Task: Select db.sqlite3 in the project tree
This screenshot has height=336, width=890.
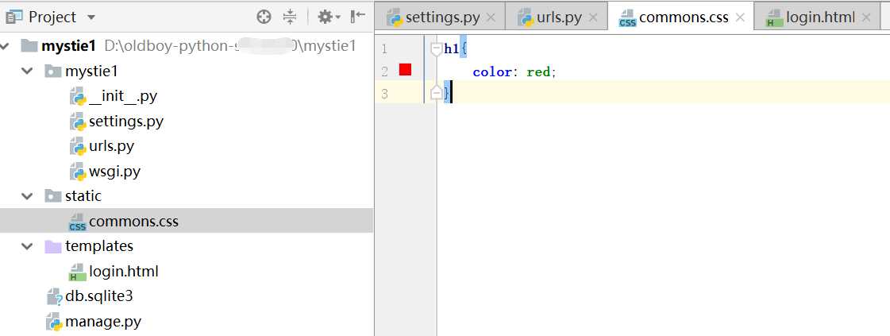Action: click(x=99, y=295)
